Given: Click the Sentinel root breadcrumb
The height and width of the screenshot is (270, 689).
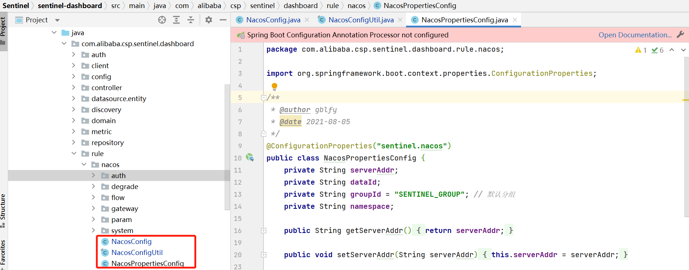Looking at the screenshot, I should [x=16, y=5].
